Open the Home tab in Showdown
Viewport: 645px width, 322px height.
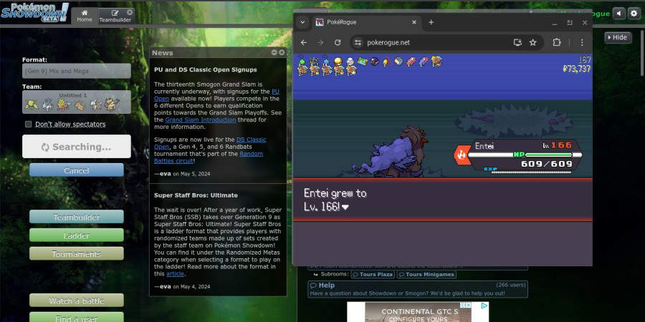click(x=85, y=16)
